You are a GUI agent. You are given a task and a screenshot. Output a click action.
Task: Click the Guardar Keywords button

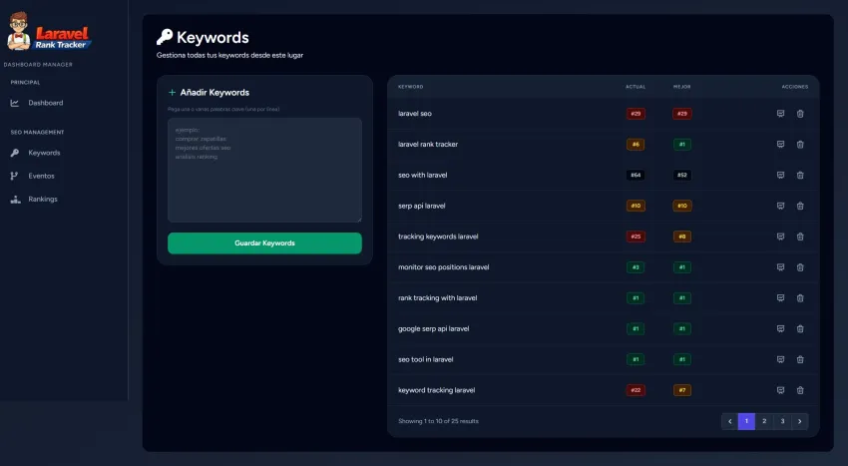pos(264,243)
